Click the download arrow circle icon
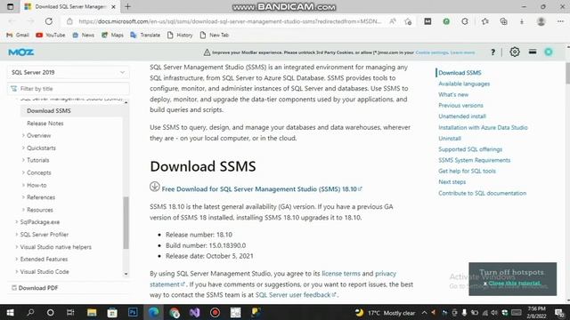Viewport: 570px width, 320px height. tap(154, 187)
